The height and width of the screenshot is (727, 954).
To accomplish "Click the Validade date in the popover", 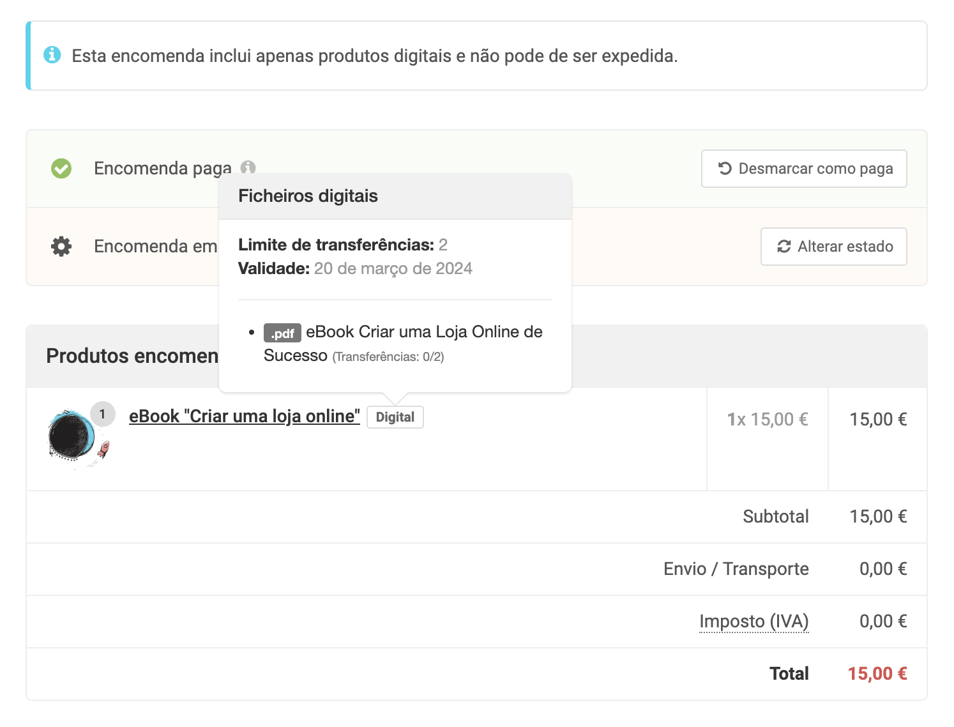I will click(393, 268).
